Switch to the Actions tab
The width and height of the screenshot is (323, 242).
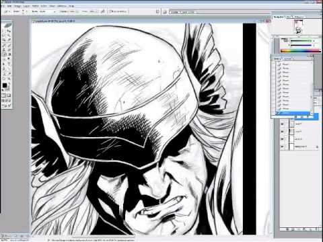[287, 58]
